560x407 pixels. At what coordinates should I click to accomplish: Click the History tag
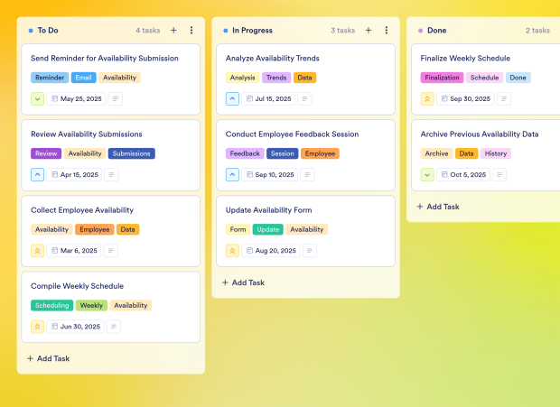tap(496, 153)
